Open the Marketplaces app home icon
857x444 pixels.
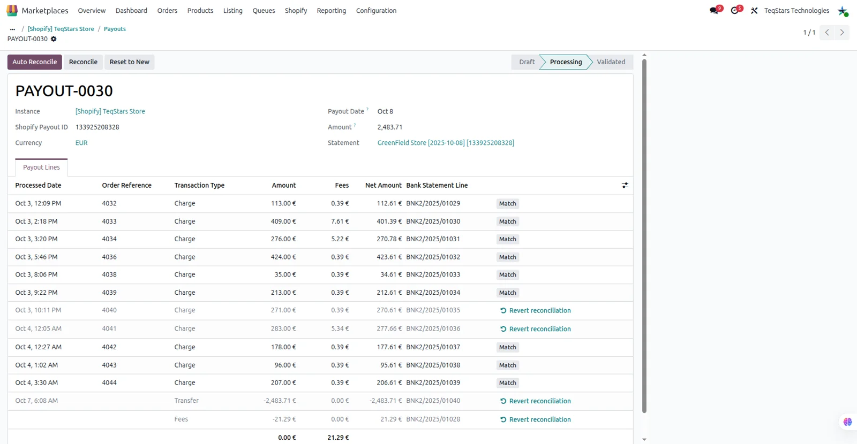12,11
